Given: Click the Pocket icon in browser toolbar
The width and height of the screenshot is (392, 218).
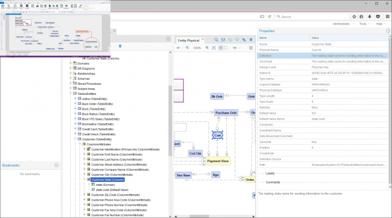Looking at the screenshot, I should tap(378, 17).
